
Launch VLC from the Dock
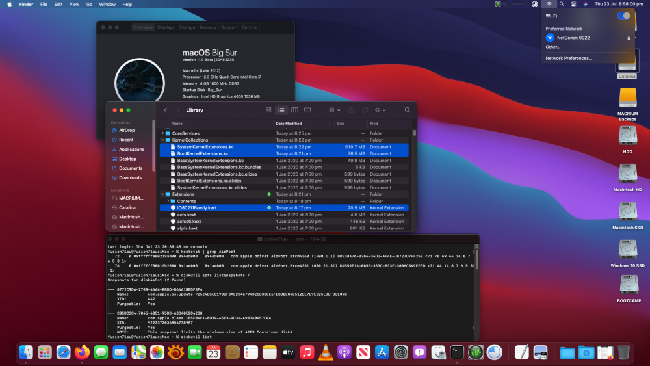coord(326,352)
